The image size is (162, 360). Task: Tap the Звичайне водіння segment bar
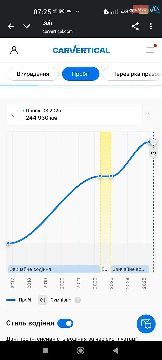[x=54, y=269]
